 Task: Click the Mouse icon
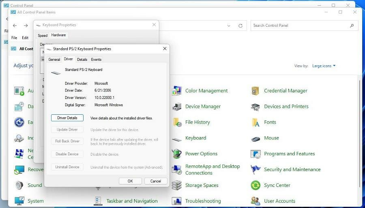click(x=255, y=139)
